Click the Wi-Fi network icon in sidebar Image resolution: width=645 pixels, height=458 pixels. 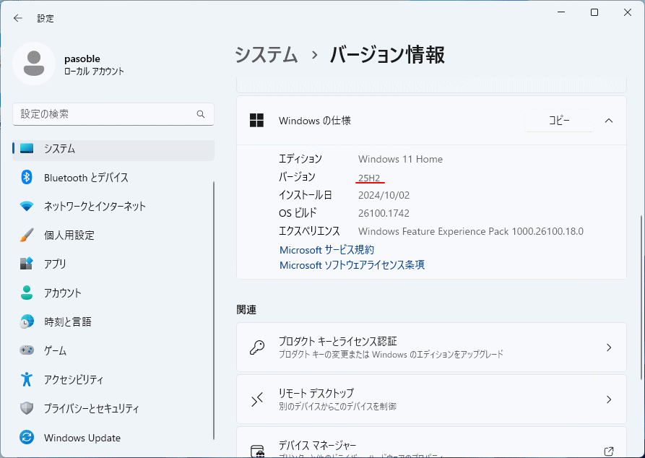coord(27,206)
